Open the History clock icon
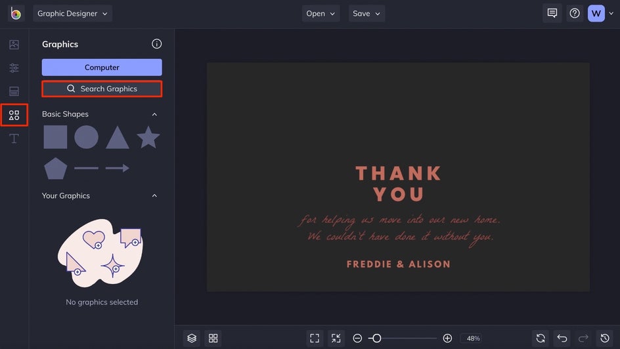620x349 pixels. click(605, 338)
